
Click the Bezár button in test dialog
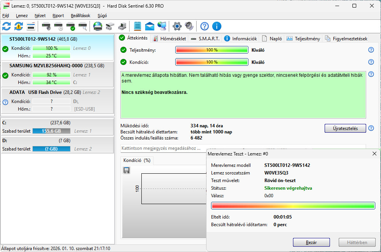(311, 242)
